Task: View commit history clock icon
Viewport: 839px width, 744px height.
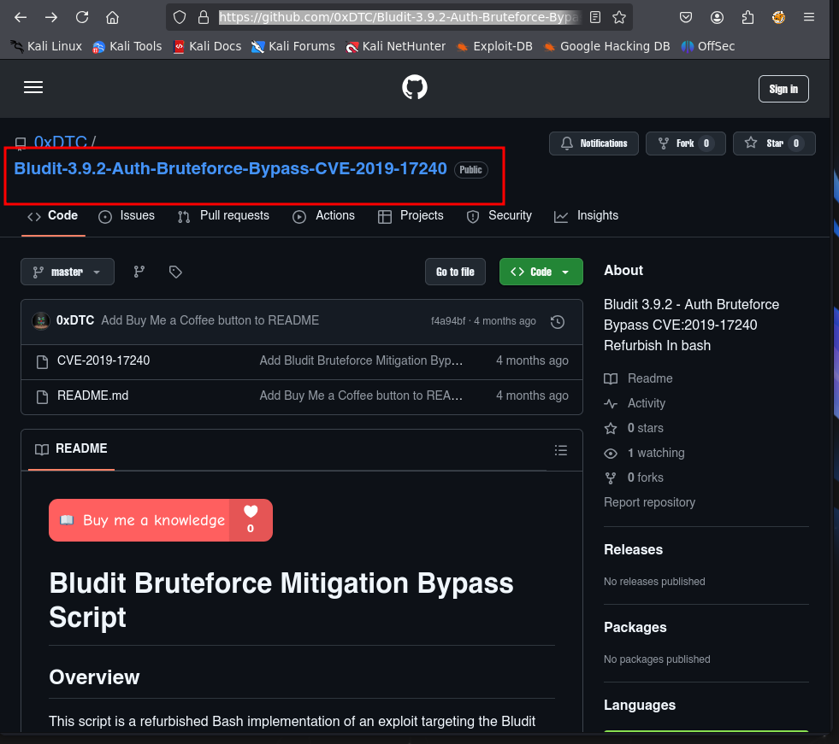Action: pyautogui.click(x=558, y=322)
